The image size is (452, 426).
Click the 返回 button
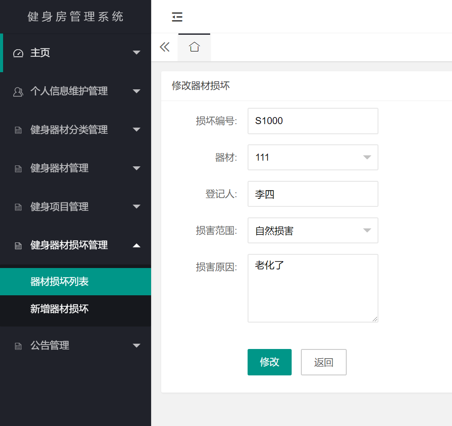coord(324,362)
